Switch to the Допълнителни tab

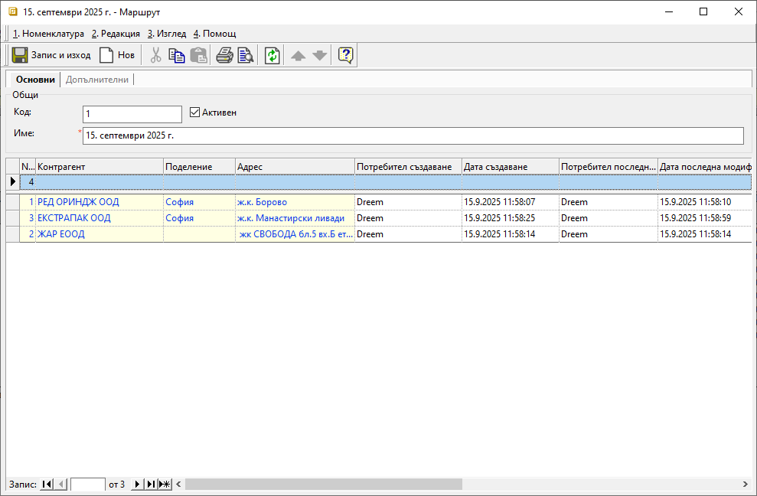pos(97,80)
